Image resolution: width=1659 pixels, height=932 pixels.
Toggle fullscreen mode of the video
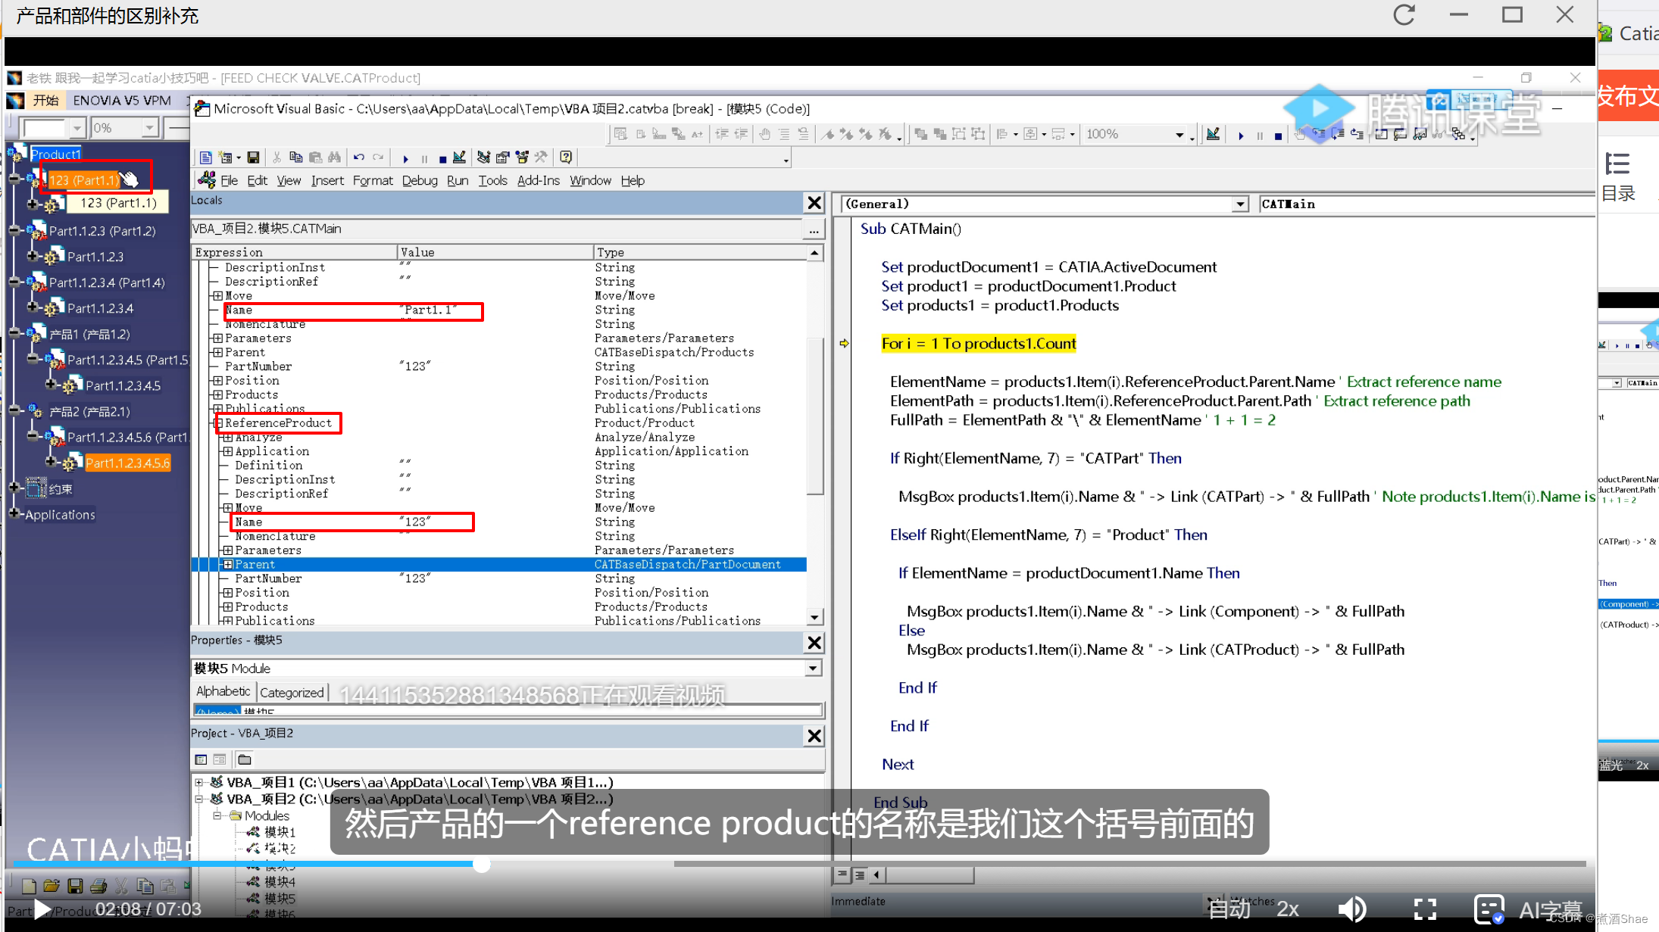[x=1425, y=909]
